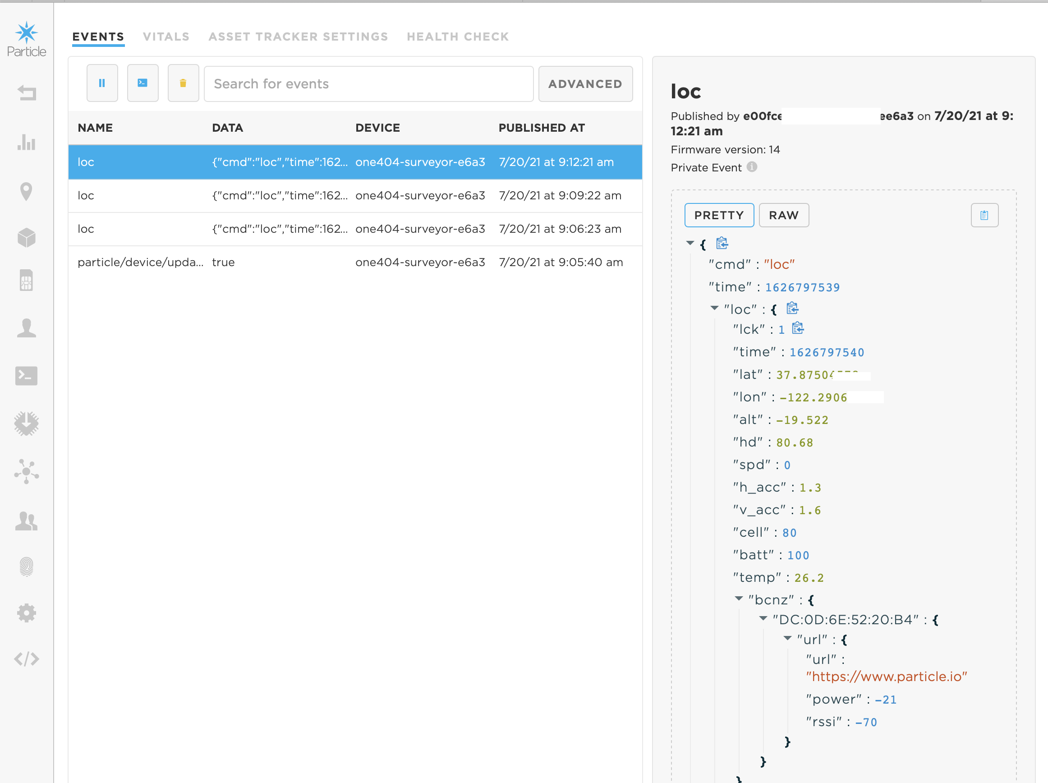Screen dimensions: 1048x783
Task: Collapse the "loc" JSON object
Action: pos(714,309)
